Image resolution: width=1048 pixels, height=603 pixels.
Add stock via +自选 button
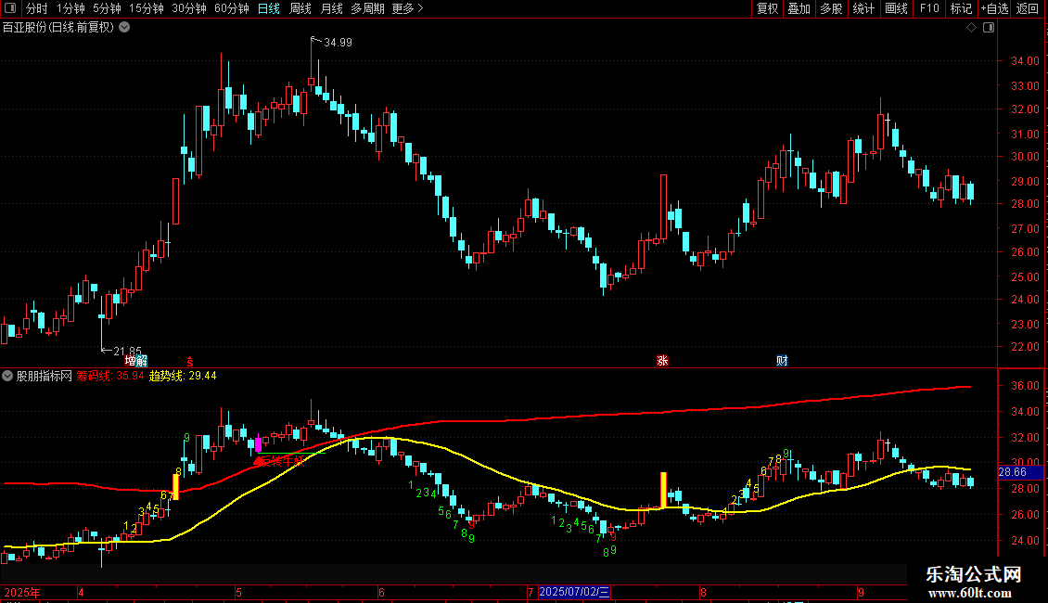994,8
